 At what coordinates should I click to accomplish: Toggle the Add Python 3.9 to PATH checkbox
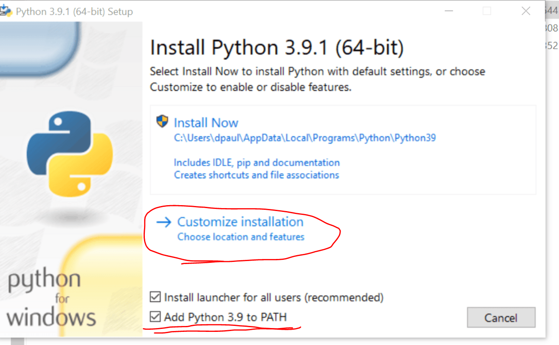(156, 317)
